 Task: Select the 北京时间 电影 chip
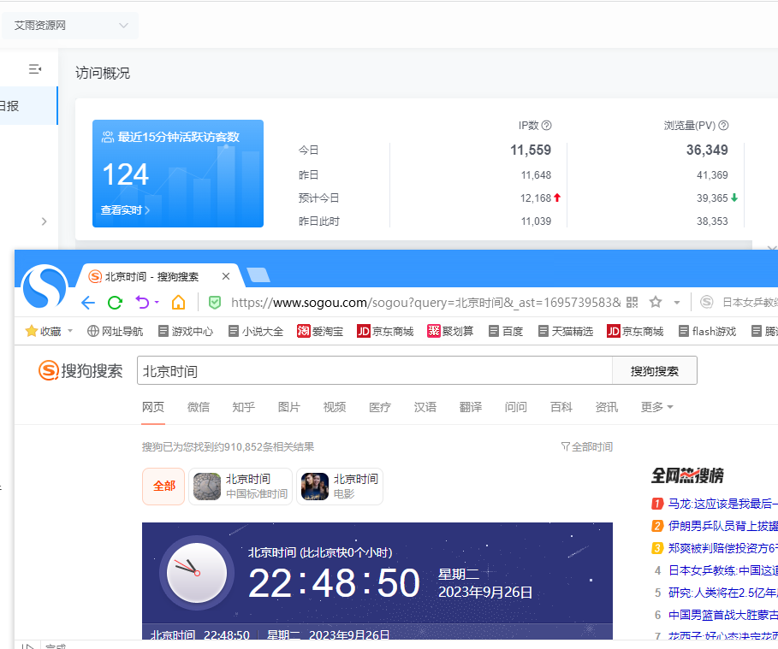pyautogui.click(x=340, y=487)
